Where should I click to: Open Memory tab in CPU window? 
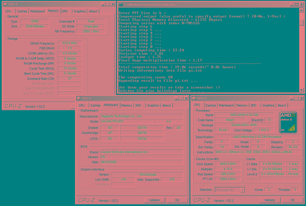point(242,105)
